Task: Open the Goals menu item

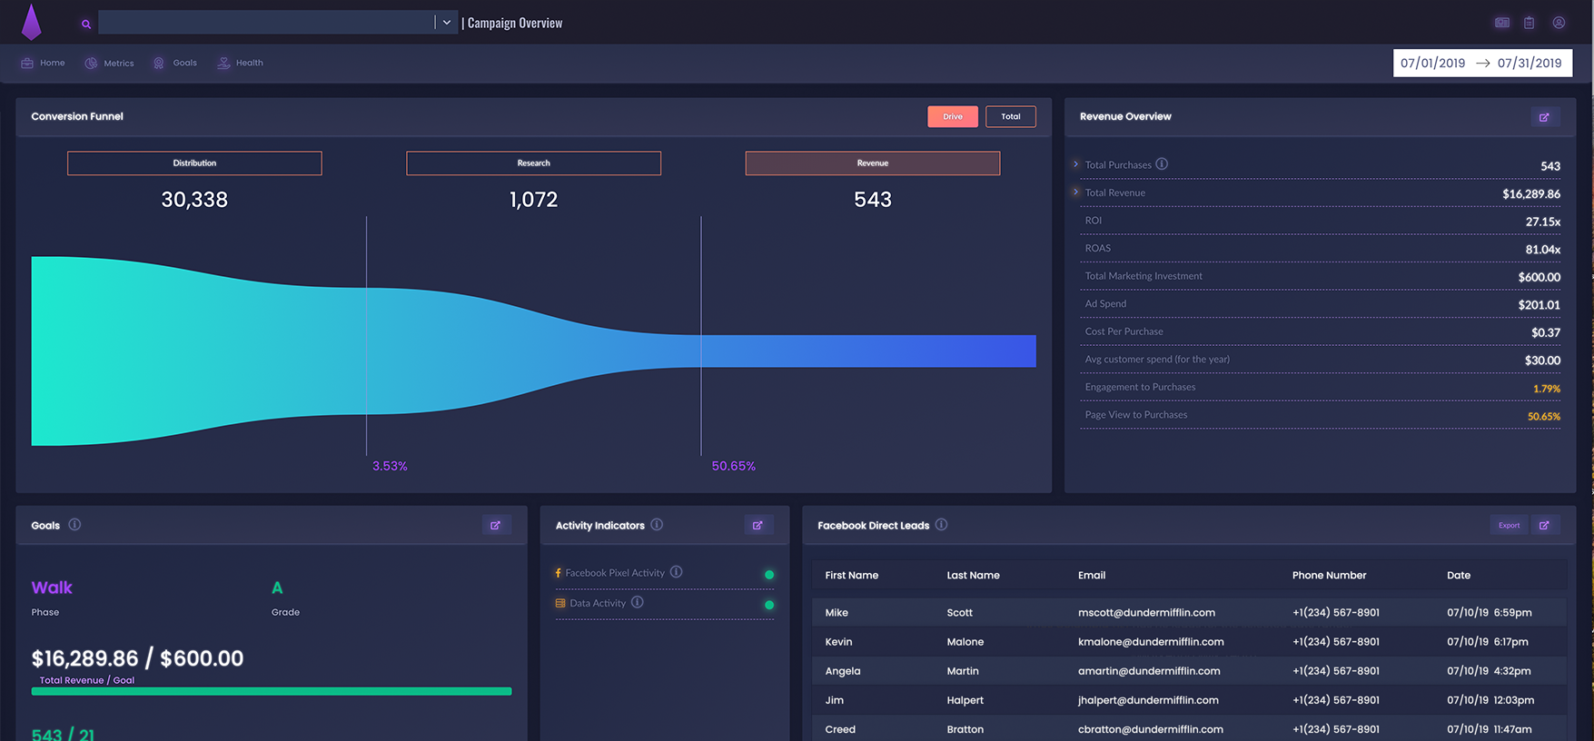Action: pyautogui.click(x=174, y=63)
